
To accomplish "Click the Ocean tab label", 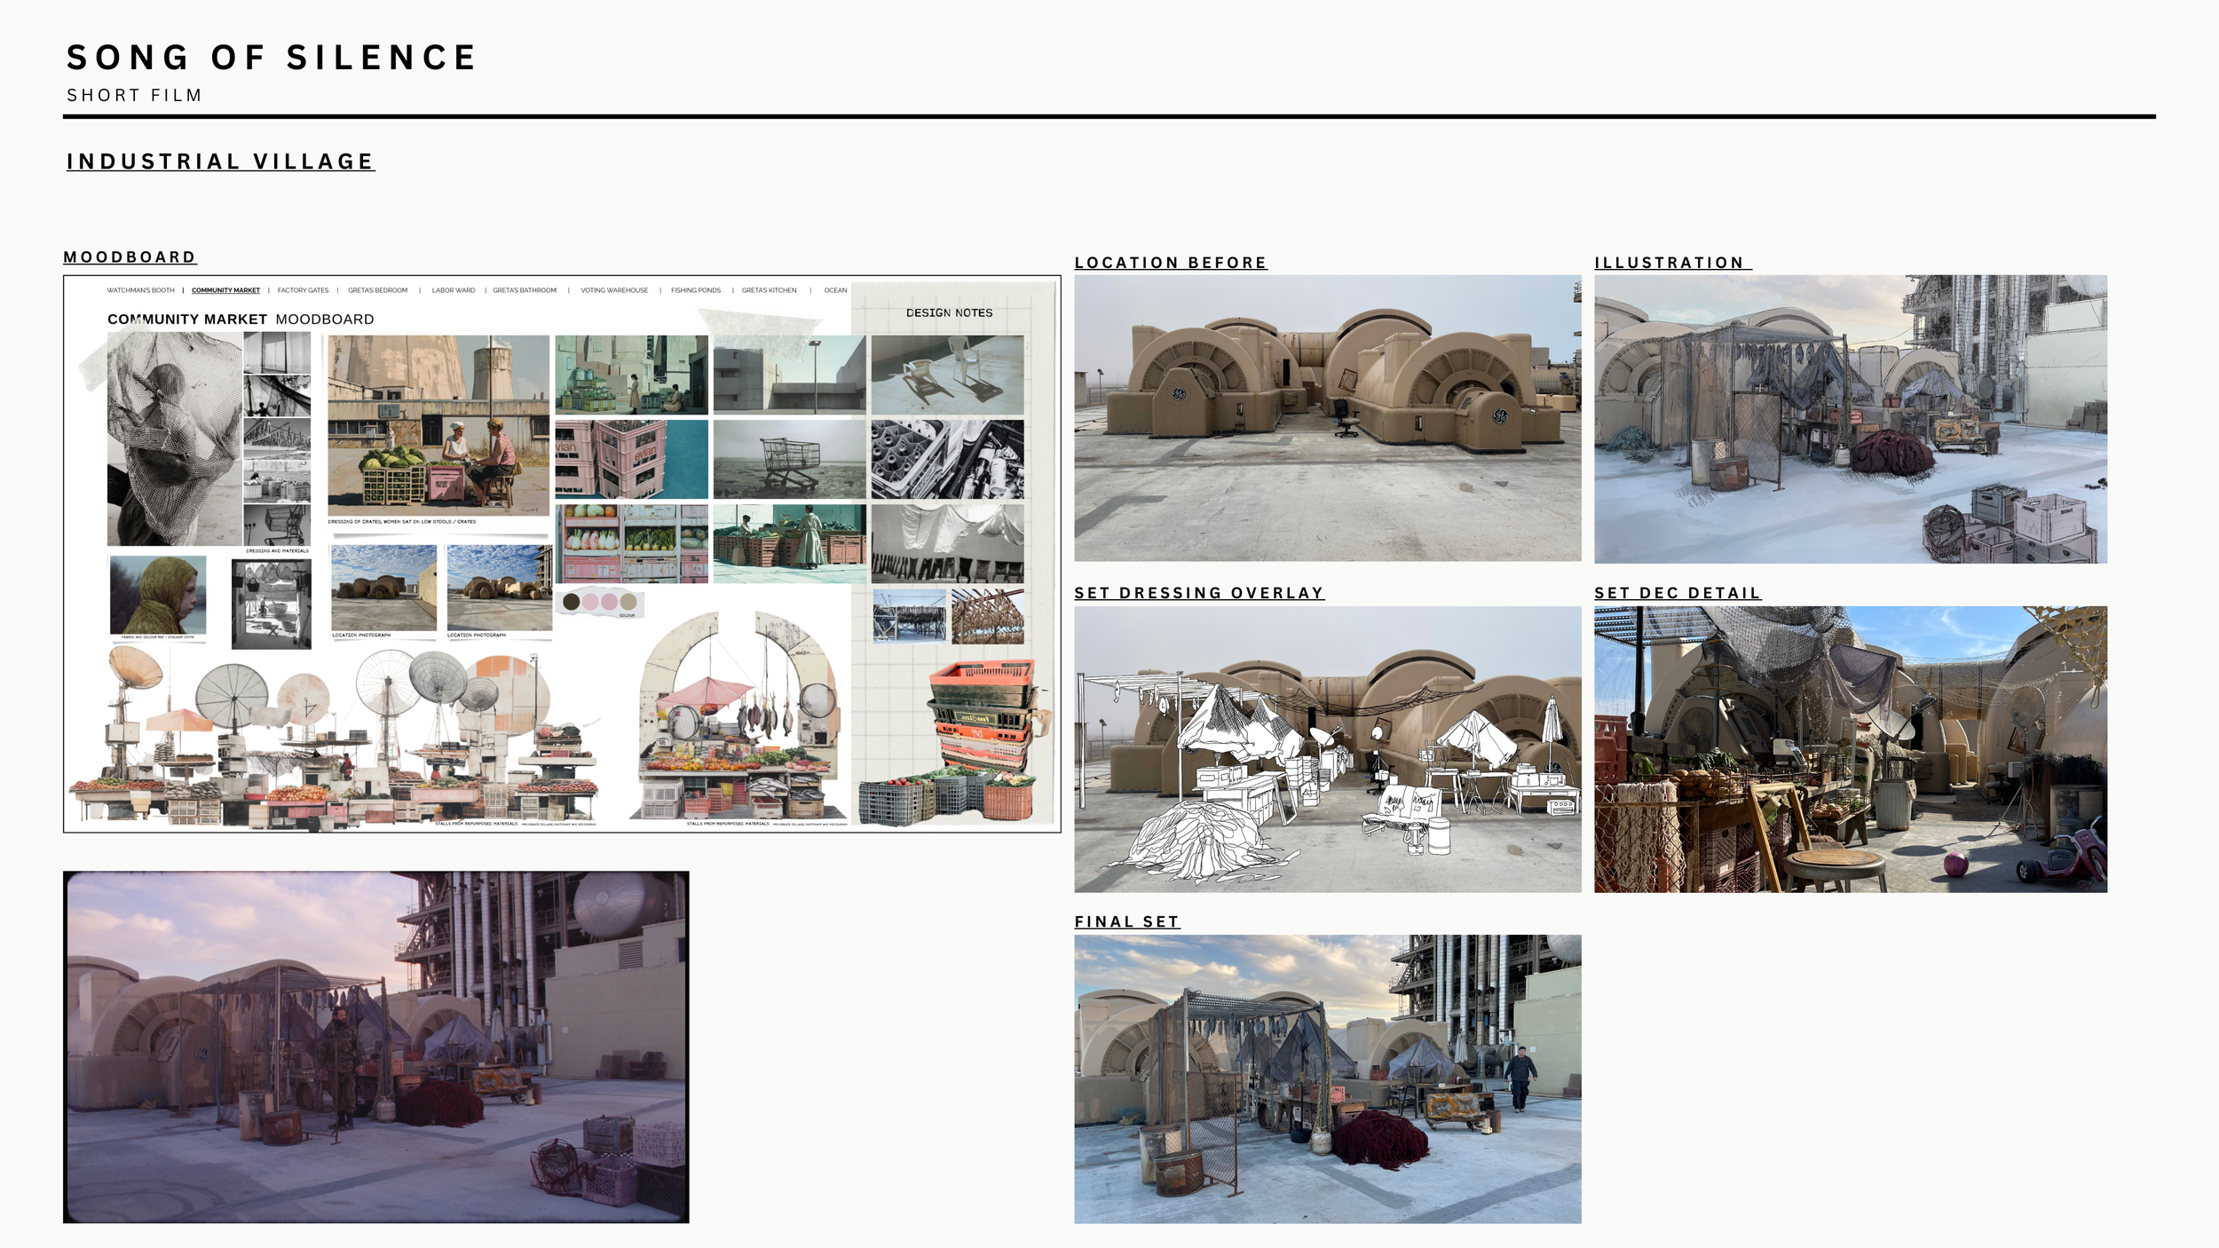I will pyautogui.click(x=835, y=290).
